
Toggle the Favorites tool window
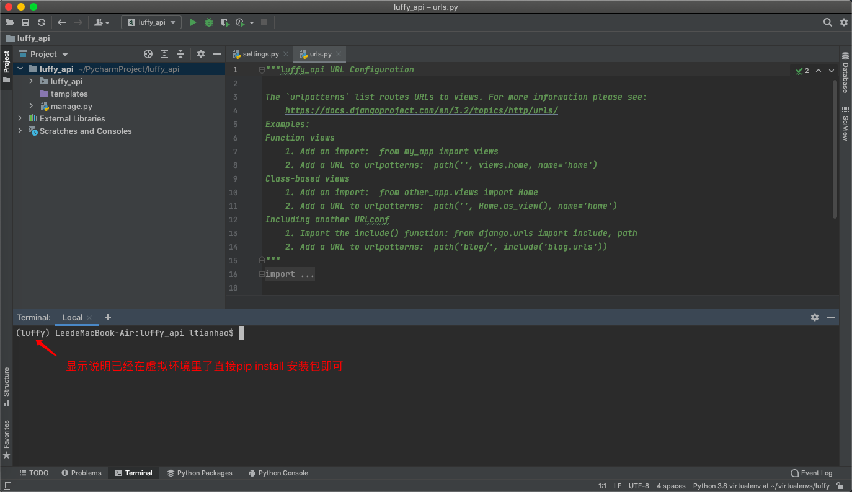click(6, 439)
